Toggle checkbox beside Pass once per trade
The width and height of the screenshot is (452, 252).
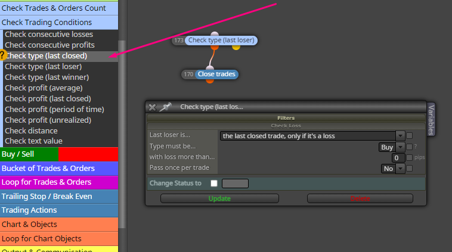[x=409, y=169]
